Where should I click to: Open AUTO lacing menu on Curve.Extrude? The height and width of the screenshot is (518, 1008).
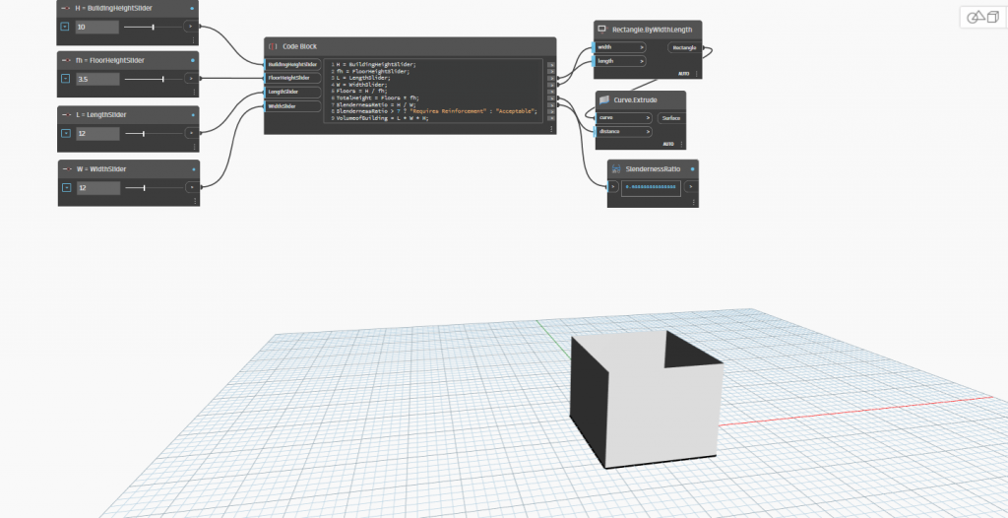668,144
